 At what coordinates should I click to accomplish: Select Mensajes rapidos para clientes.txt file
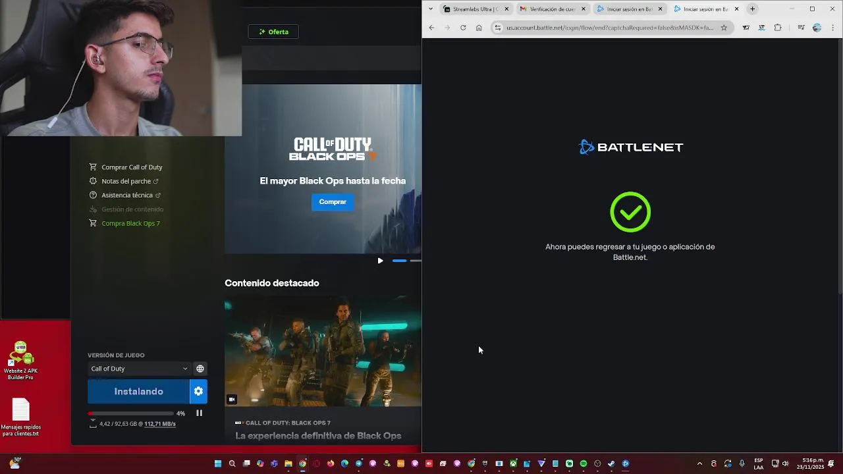[21, 417]
